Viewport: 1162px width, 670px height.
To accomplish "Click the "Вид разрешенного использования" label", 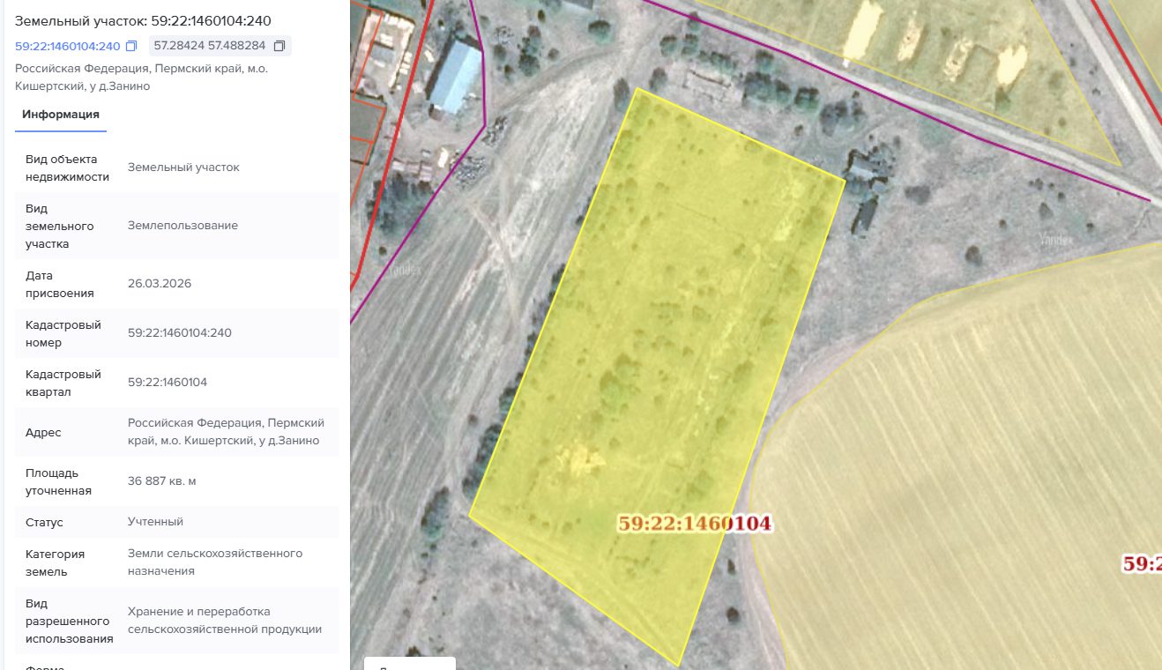I will click(70, 621).
